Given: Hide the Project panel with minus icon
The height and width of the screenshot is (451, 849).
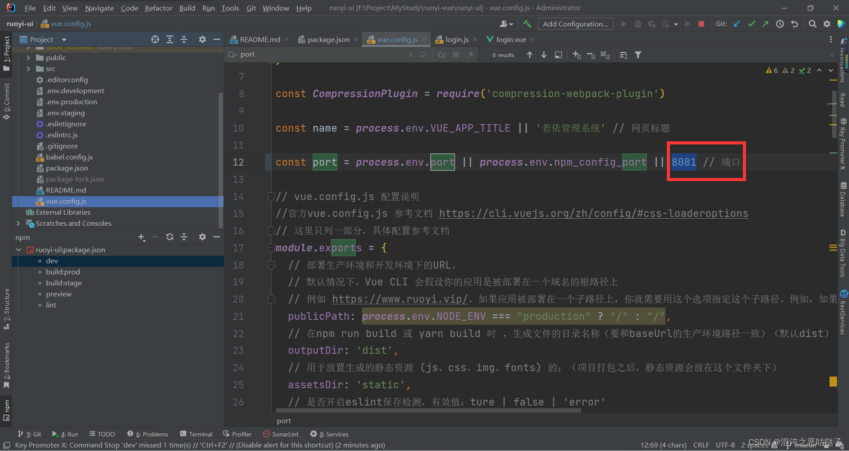Looking at the screenshot, I should pos(217,39).
